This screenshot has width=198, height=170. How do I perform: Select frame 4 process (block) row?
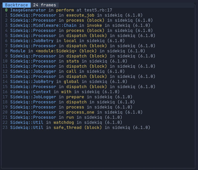[x=98, y=31]
